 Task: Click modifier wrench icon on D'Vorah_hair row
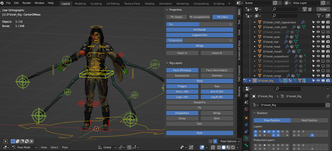[286, 42]
